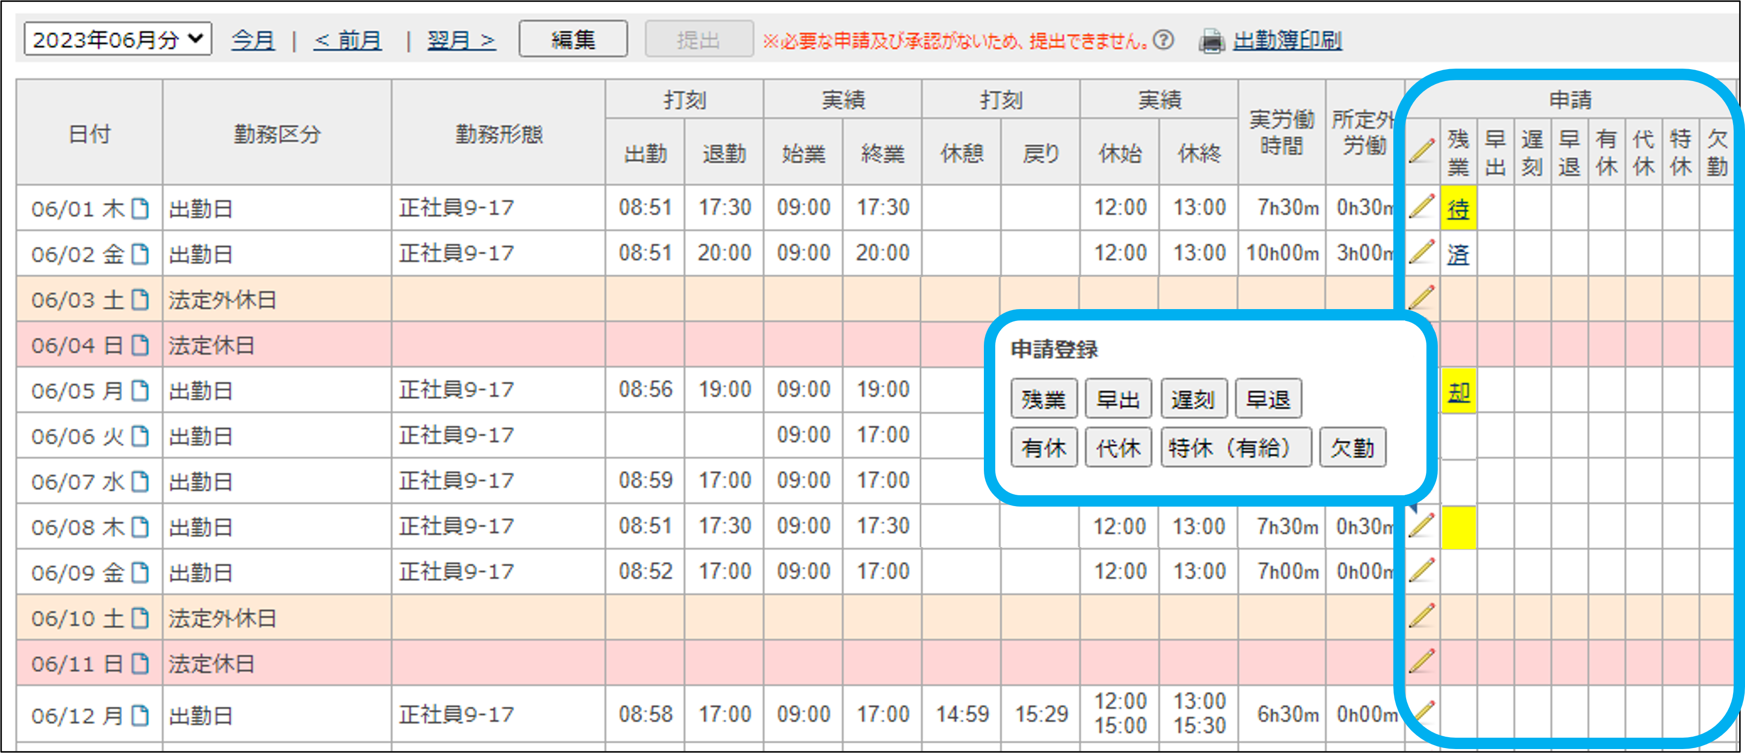The height and width of the screenshot is (753, 1745).
Task: Go to 前月 previous month link
Action: 348,40
